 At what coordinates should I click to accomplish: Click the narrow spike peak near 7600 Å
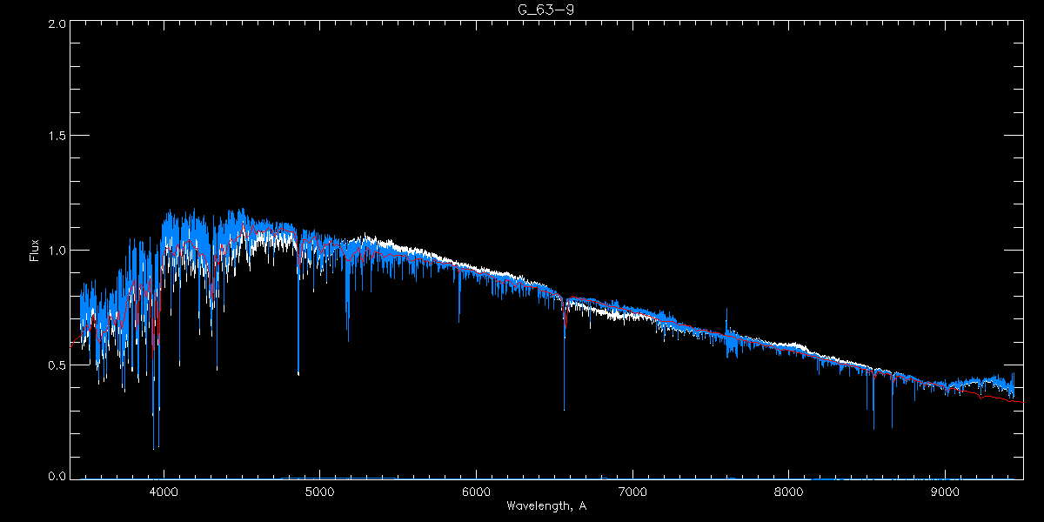726,310
